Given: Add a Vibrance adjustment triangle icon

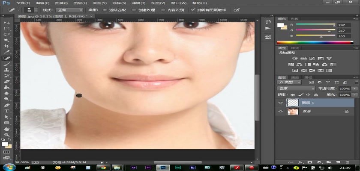Looking at the screenshot, I should pyautogui.click(x=329, y=59).
